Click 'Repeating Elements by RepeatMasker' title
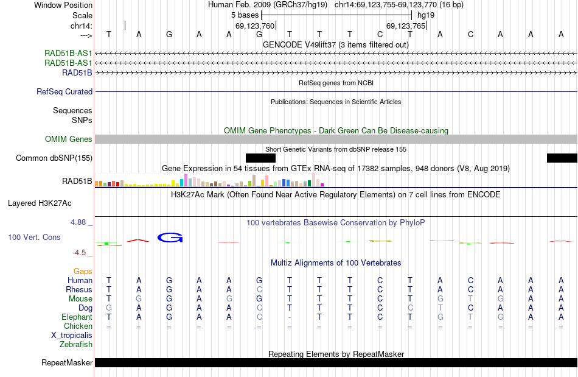Screen dimensions: 578x377 point(336,354)
